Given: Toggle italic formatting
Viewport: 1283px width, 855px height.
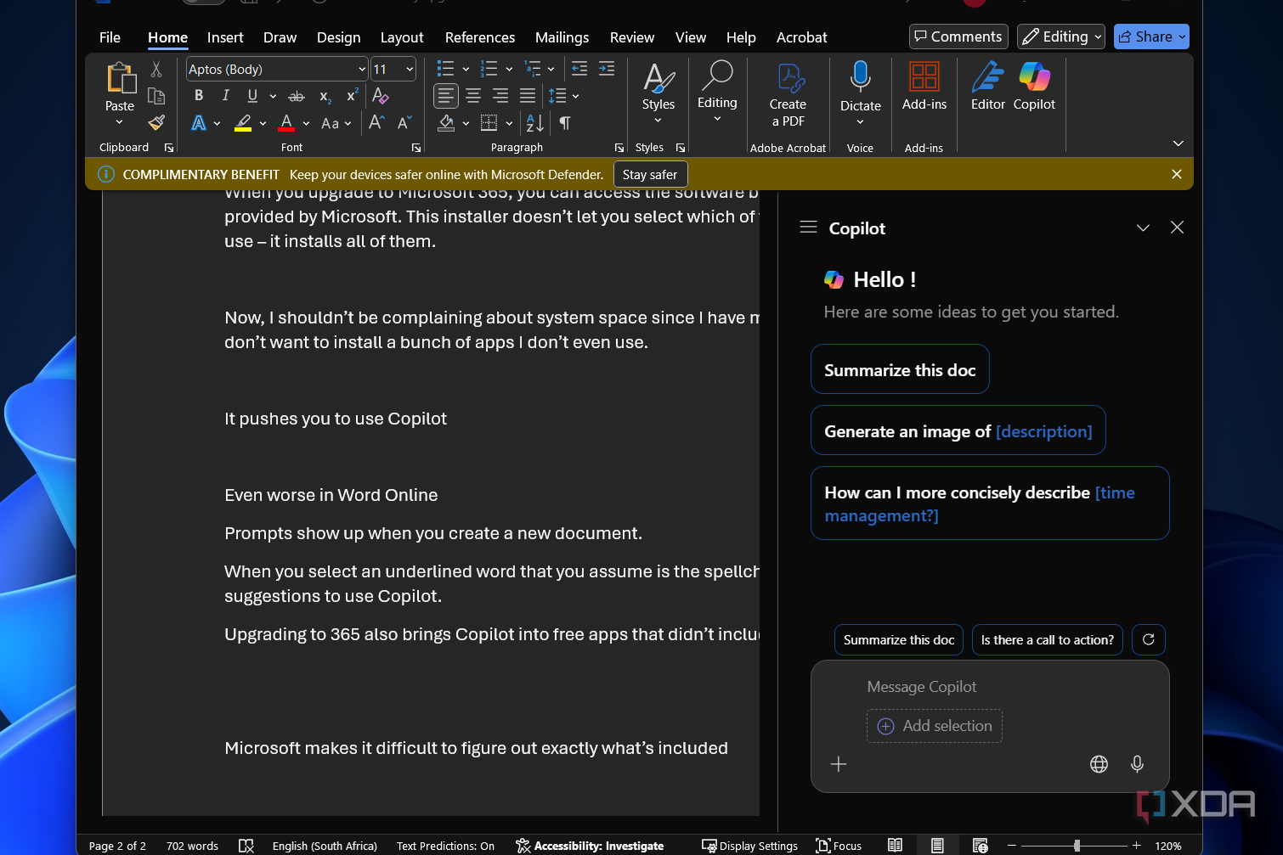Looking at the screenshot, I should (x=225, y=96).
